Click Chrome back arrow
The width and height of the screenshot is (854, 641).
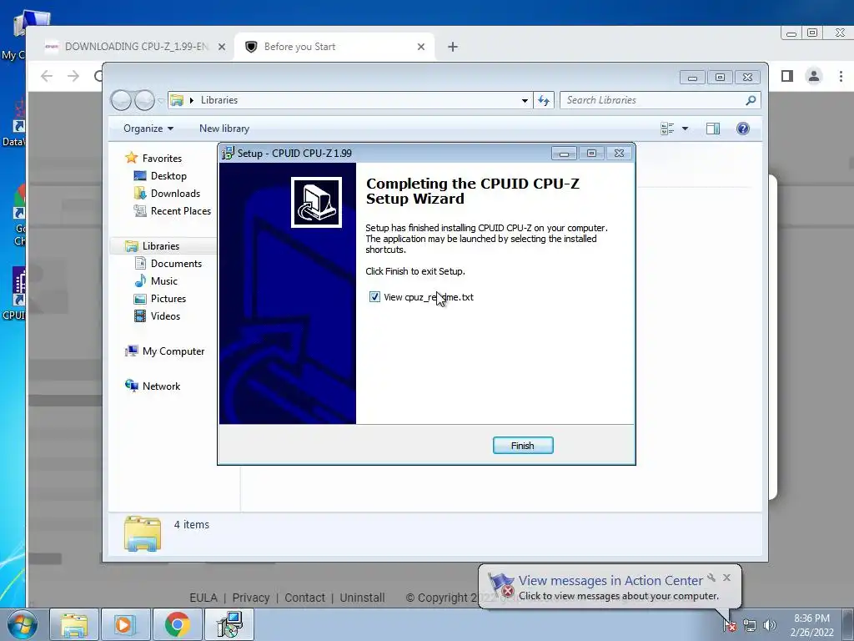pyautogui.click(x=47, y=76)
